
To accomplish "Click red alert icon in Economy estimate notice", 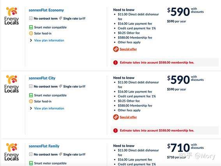I will (x=115, y=63).
